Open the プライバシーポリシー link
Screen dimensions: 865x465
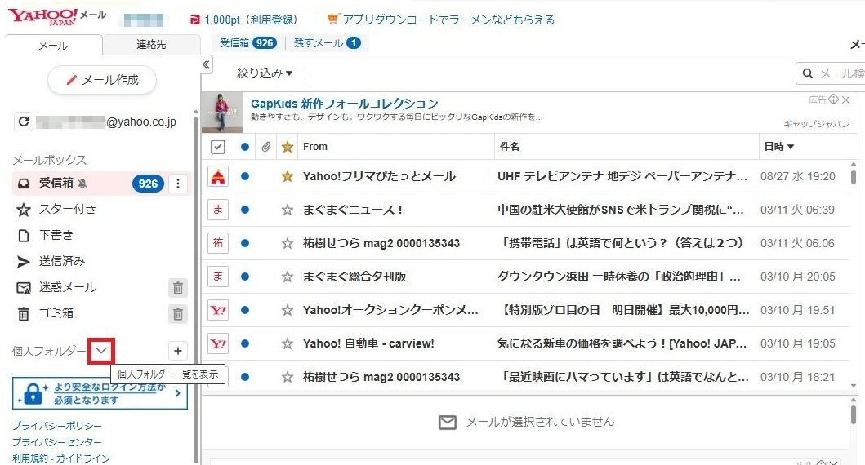tap(57, 426)
